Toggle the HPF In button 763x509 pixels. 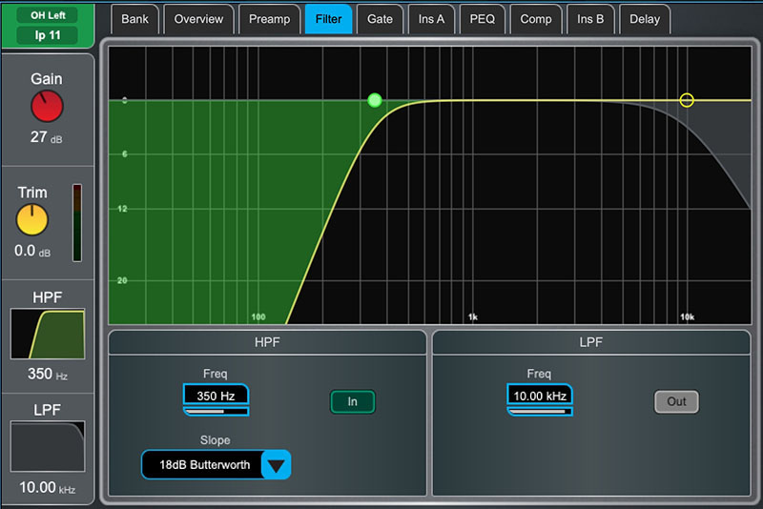click(352, 401)
